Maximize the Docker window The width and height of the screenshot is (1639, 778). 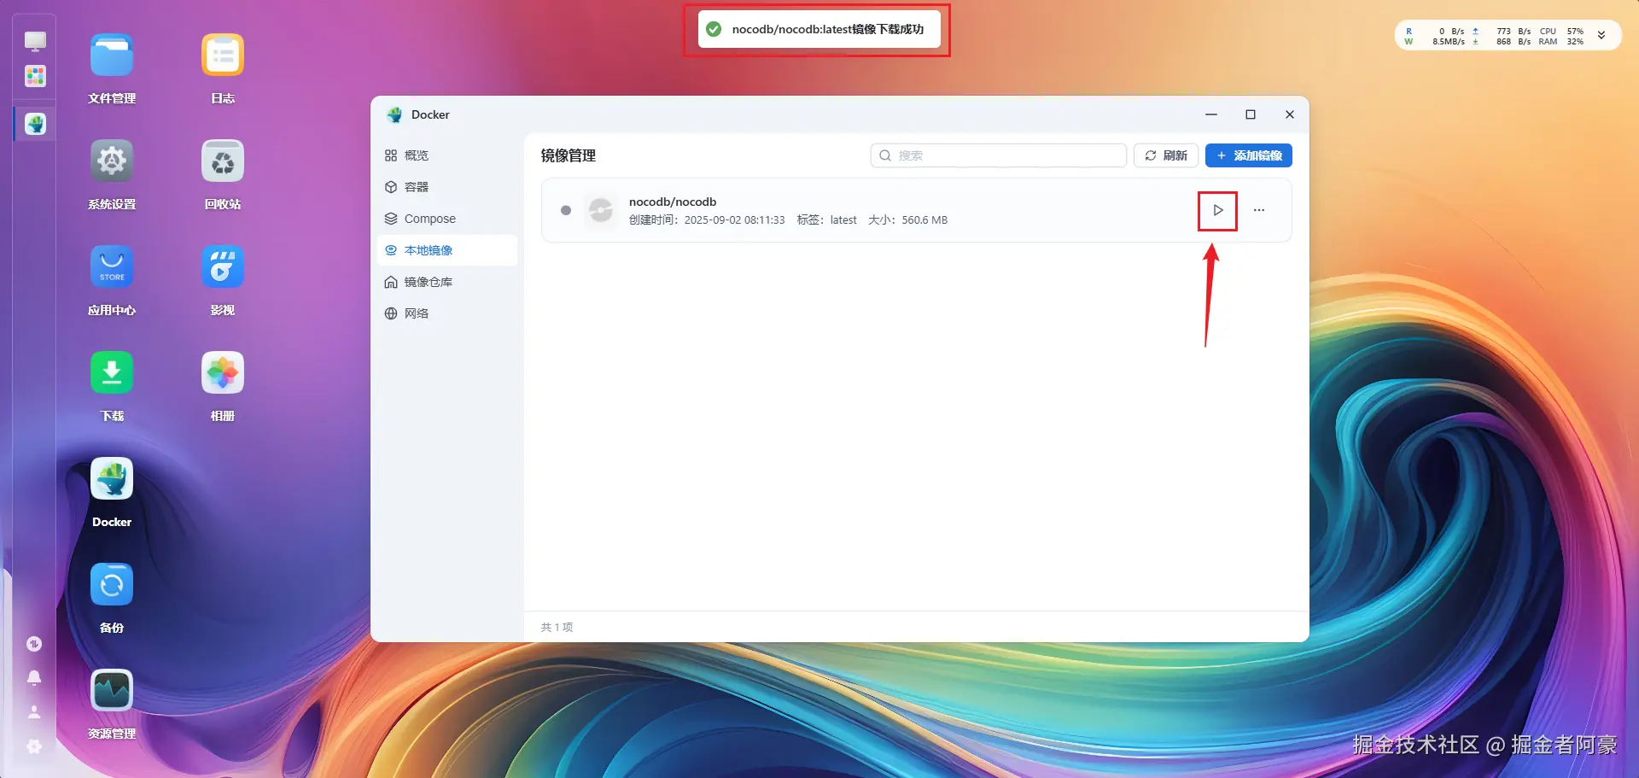[1251, 114]
